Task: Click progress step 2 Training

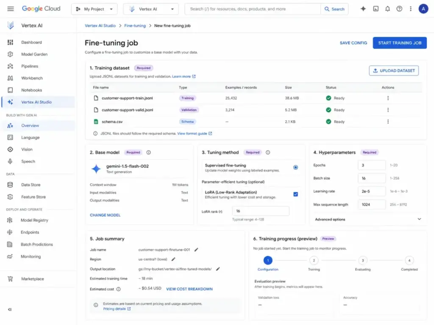Action: tap(314, 260)
